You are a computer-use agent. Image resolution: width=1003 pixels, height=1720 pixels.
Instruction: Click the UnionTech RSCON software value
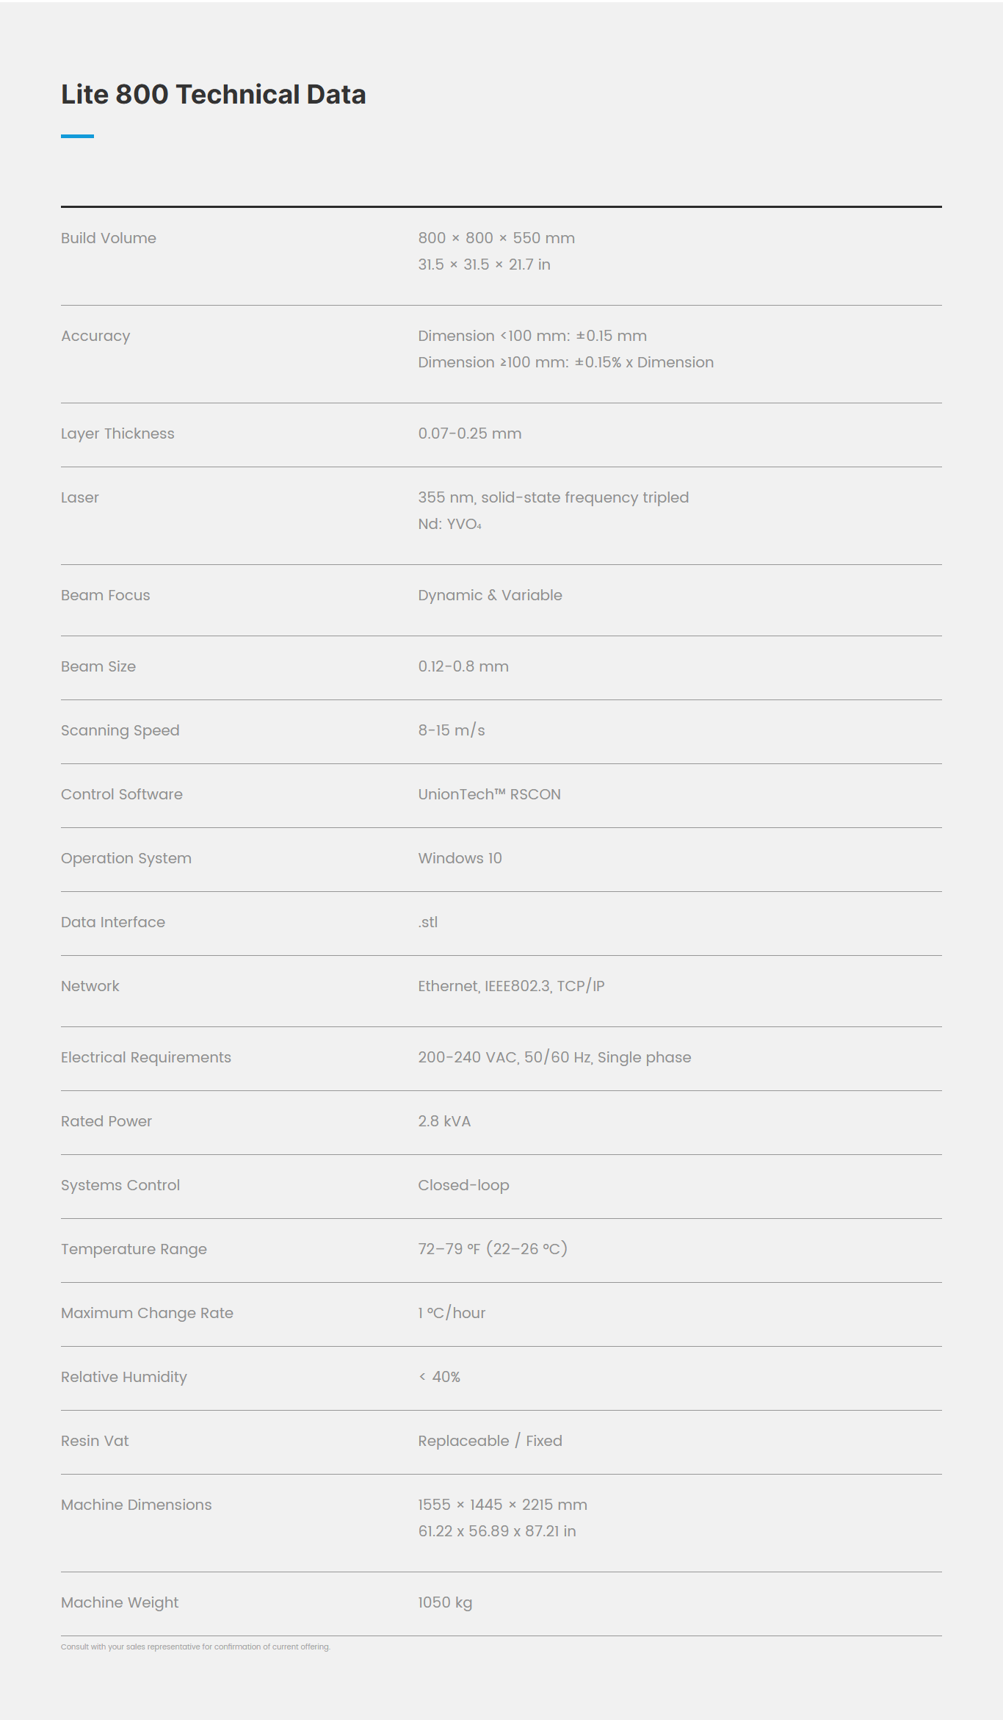pos(489,794)
